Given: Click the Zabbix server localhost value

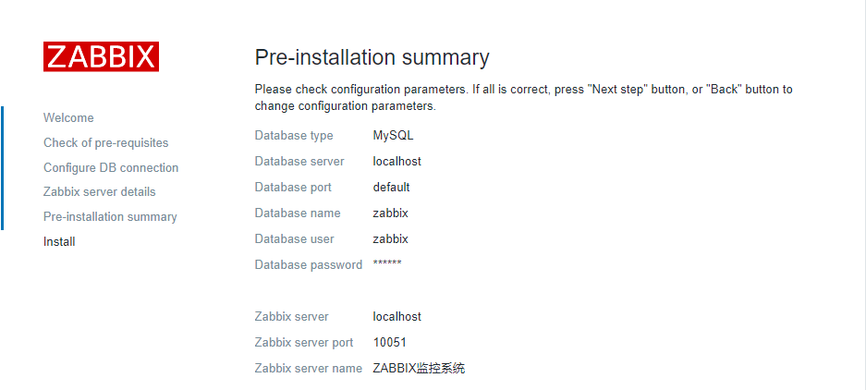Looking at the screenshot, I should 396,317.
